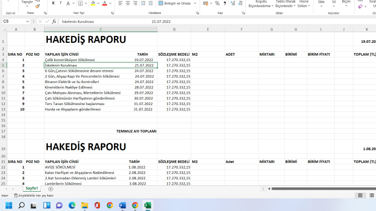Click the decrease decimal icon
This screenshot has width=376, height=211.
coord(240,3)
